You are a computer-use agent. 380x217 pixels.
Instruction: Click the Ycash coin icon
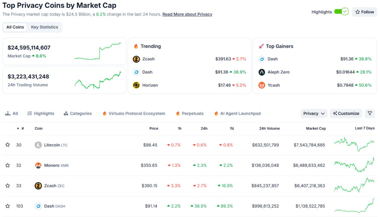[262, 85]
